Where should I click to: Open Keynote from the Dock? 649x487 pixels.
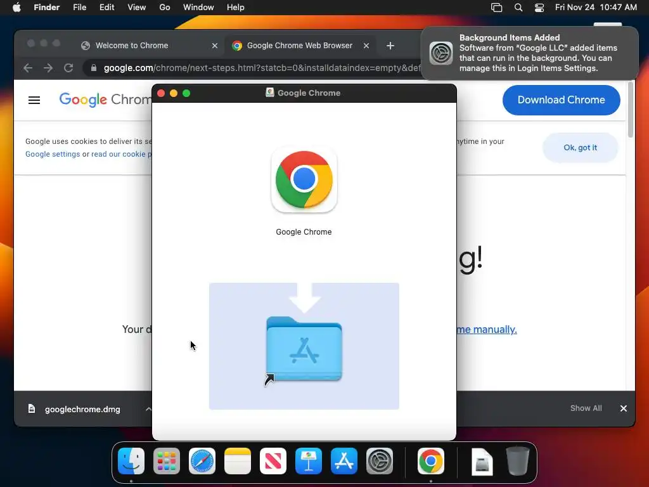pyautogui.click(x=309, y=461)
